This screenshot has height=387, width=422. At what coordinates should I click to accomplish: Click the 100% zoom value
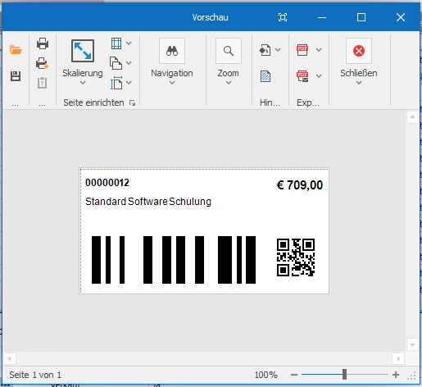[265, 375]
